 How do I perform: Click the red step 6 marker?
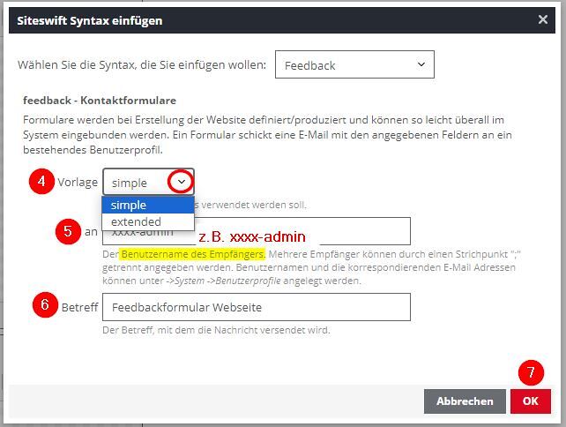click(44, 306)
